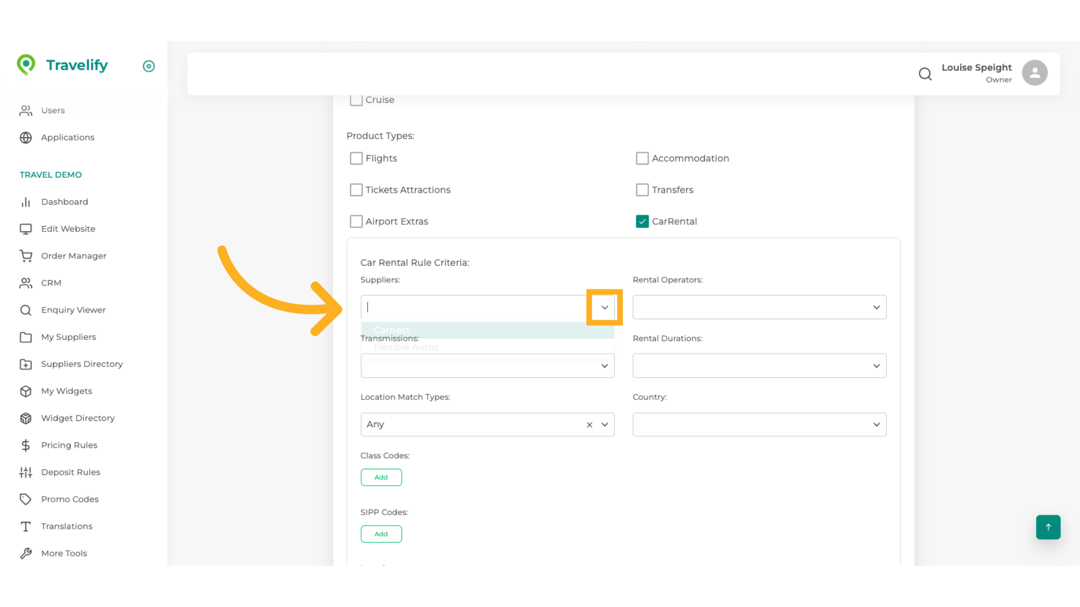Open Promo Codes via the tag icon
Screen dimensions: 1080x607
26,499
